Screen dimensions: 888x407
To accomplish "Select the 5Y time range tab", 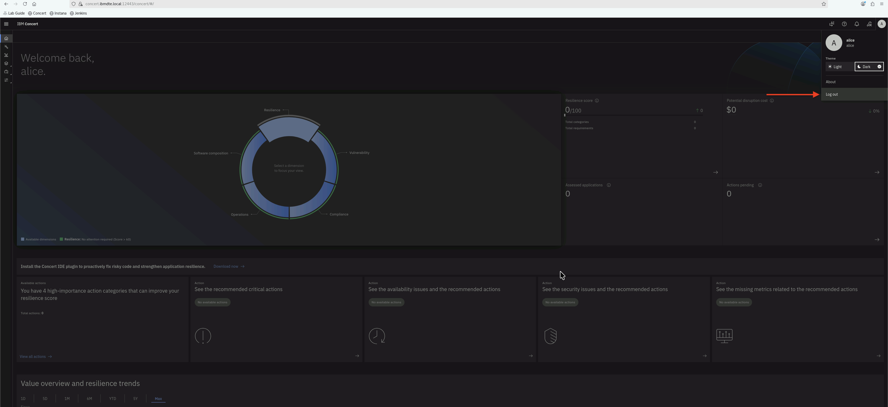I will (135, 399).
